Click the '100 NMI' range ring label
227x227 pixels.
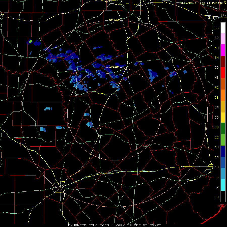click(x=114, y=20)
